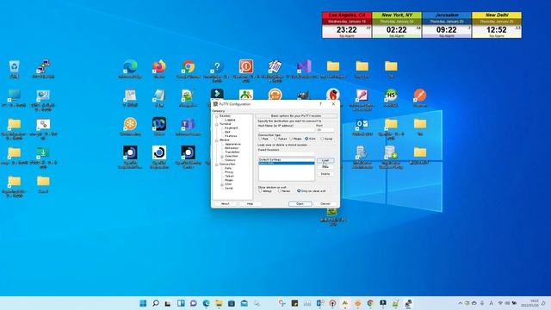Open the Mail taskbar icon
This screenshot has height=310, width=551.
tap(245, 303)
